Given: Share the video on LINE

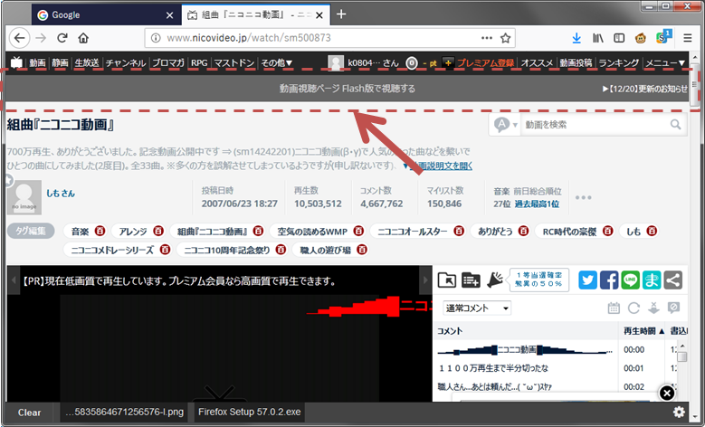Looking at the screenshot, I should [x=631, y=280].
